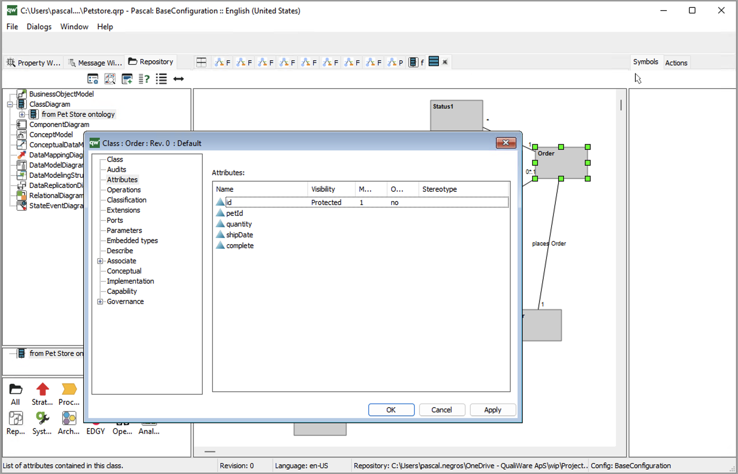
Task: Open the Dialogs menu
Action: click(x=39, y=27)
